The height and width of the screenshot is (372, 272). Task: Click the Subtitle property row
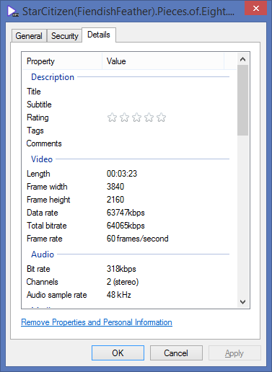pos(129,105)
